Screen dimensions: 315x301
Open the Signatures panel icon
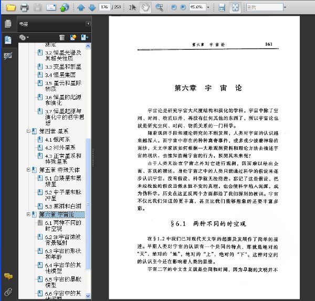pos(8,56)
